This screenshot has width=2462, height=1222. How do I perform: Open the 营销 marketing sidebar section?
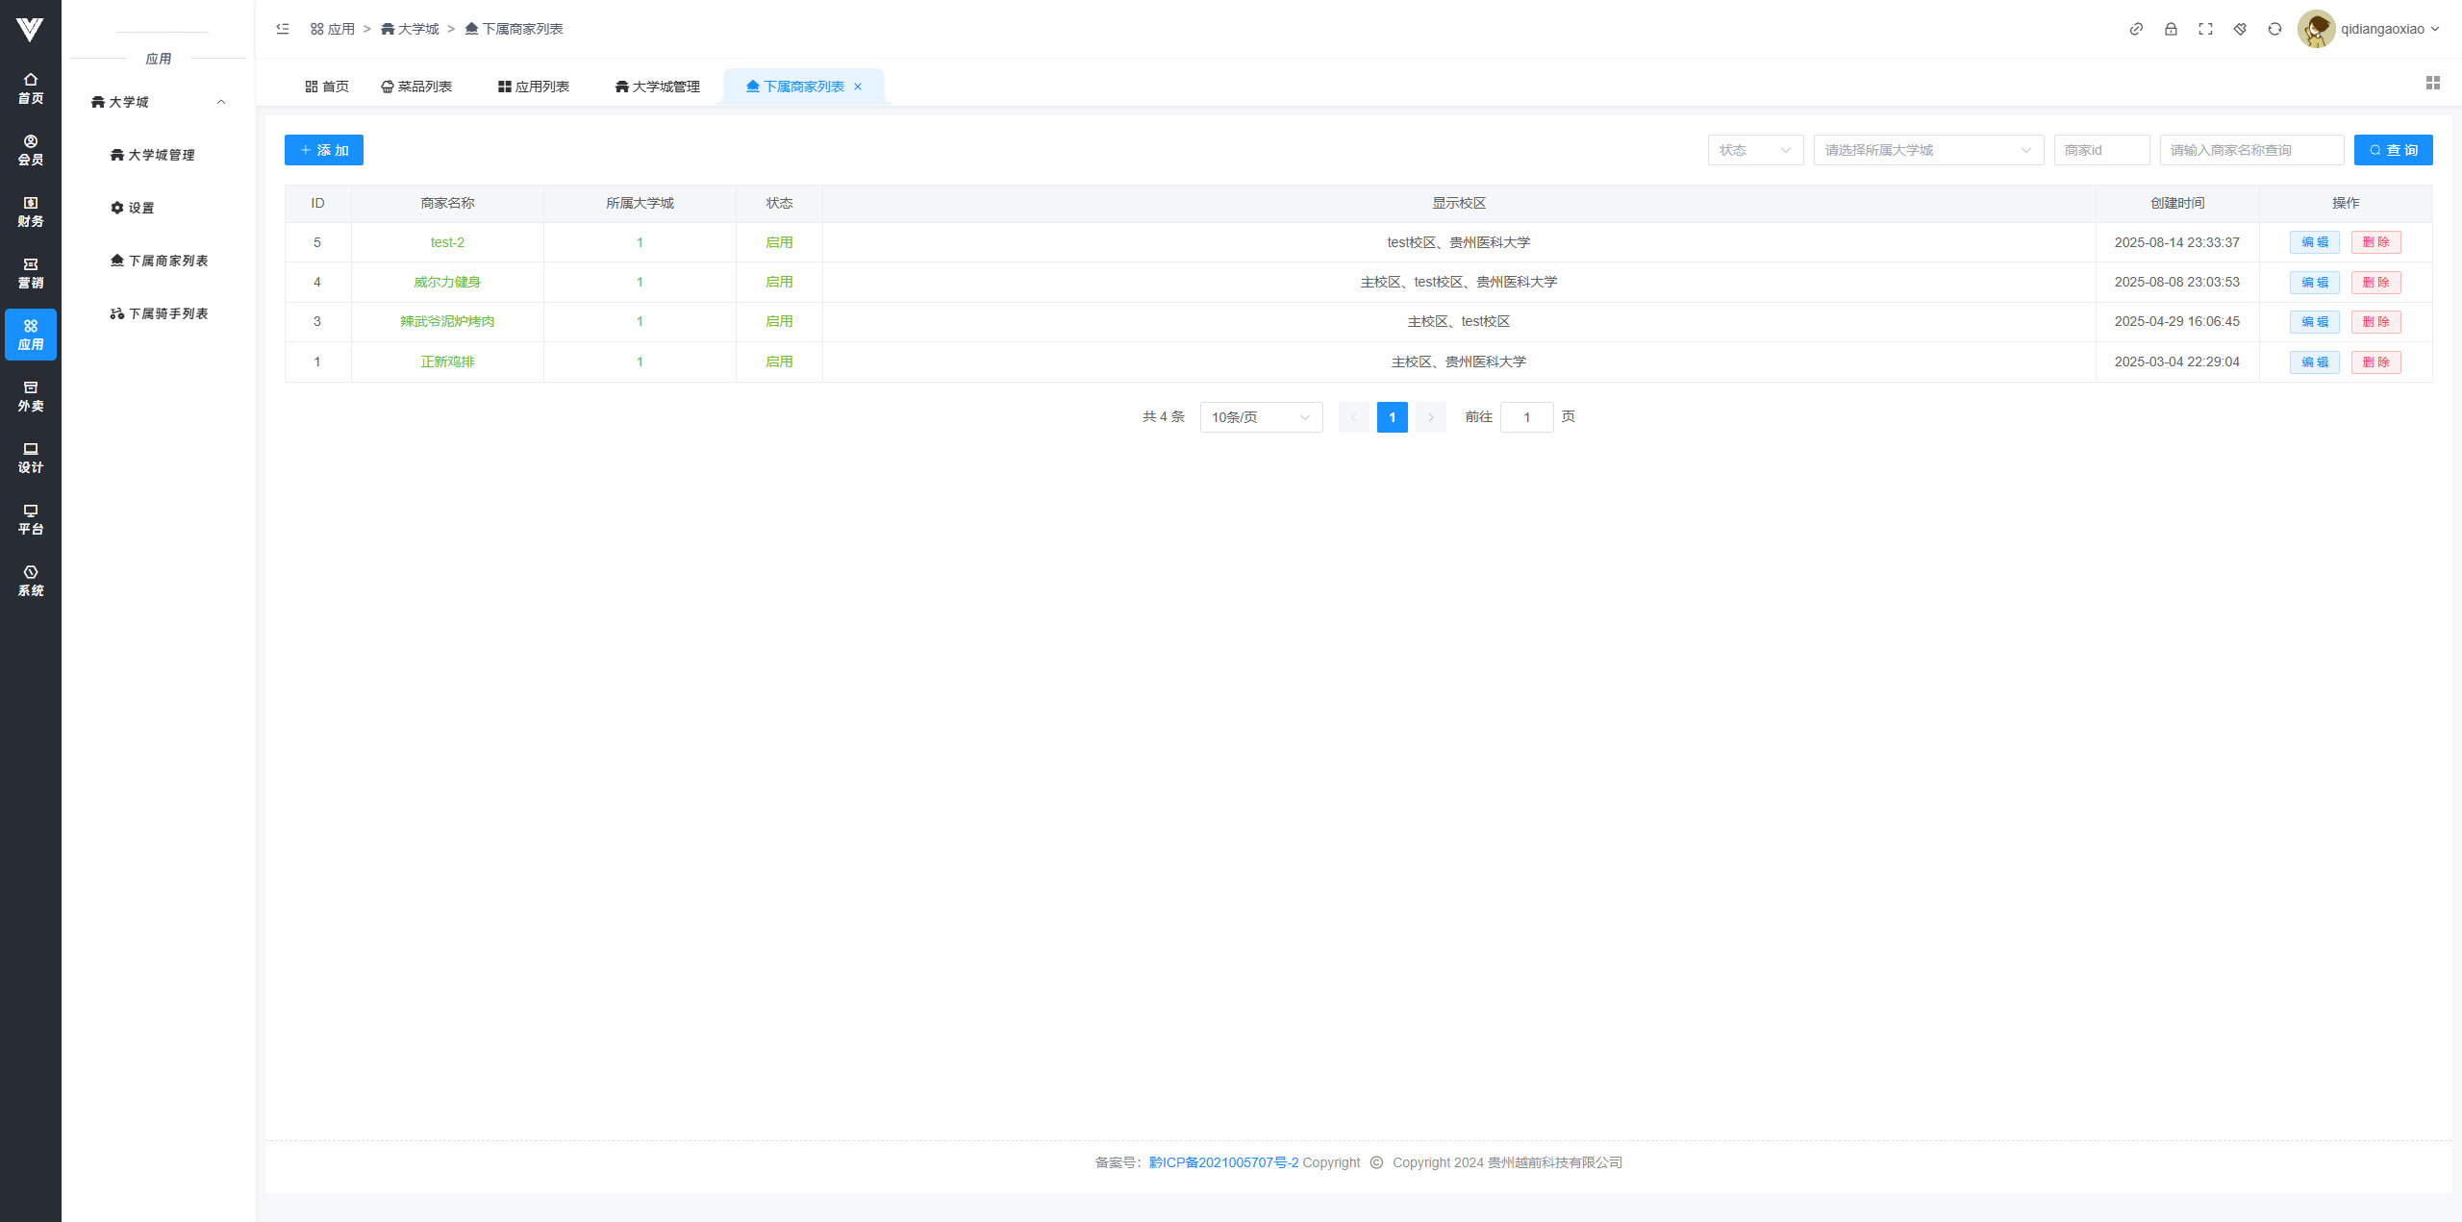coord(31,273)
